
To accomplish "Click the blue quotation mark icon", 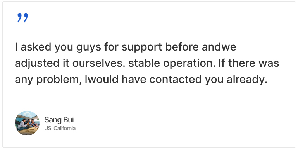I will [x=22, y=18].
